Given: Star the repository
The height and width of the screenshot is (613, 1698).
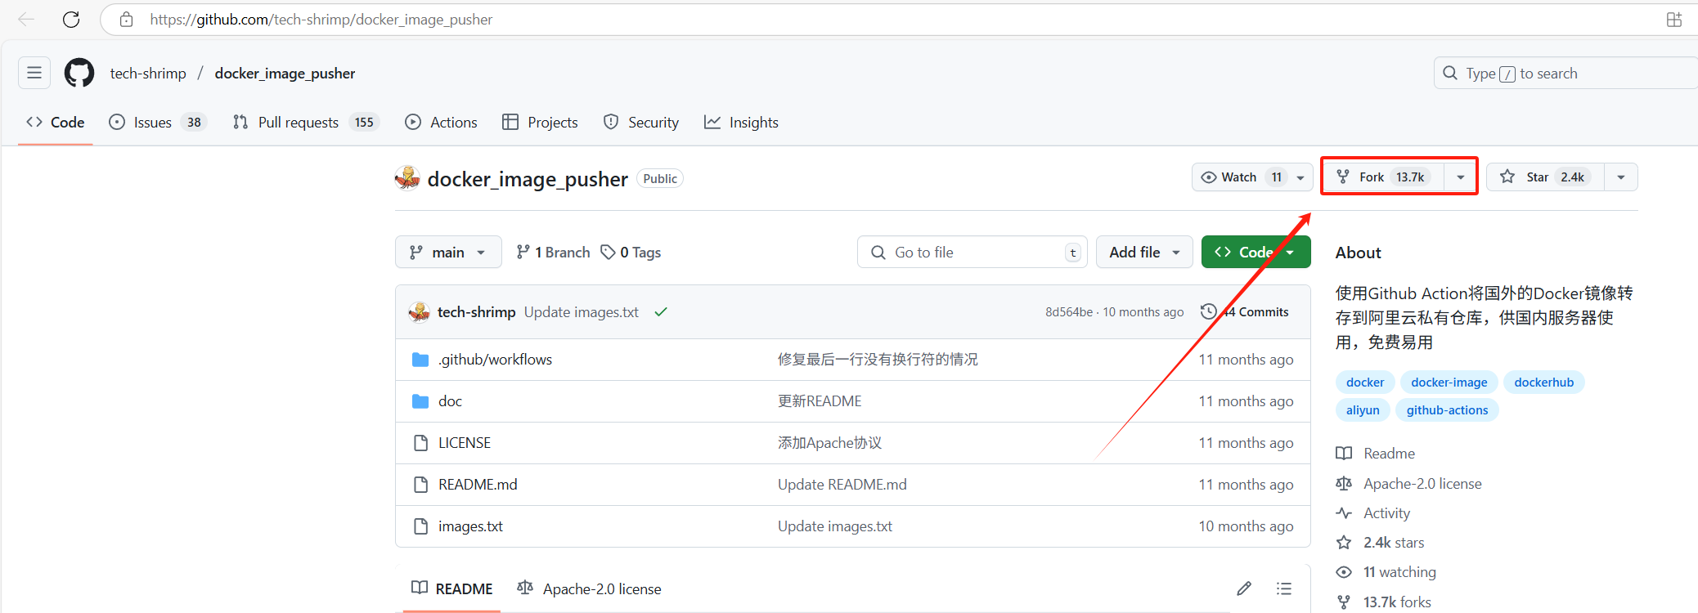Looking at the screenshot, I should 1546,177.
